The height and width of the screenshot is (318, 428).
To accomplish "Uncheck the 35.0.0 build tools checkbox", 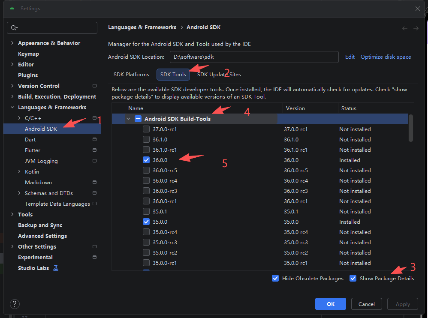I will pyautogui.click(x=146, y=222).
